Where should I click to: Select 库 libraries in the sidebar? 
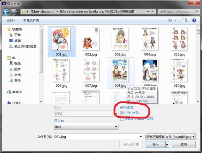pyautogui.click(x=11, y=58)
